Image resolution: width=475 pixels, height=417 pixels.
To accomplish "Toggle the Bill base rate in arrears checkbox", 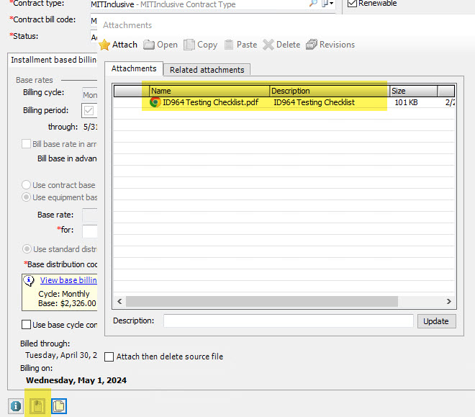I will (x=27, y=143).
